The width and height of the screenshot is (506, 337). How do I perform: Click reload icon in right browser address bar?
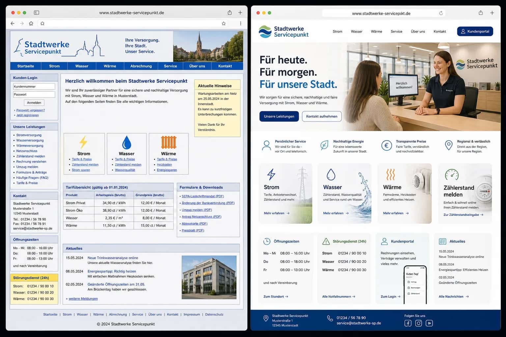click(441, 13)
